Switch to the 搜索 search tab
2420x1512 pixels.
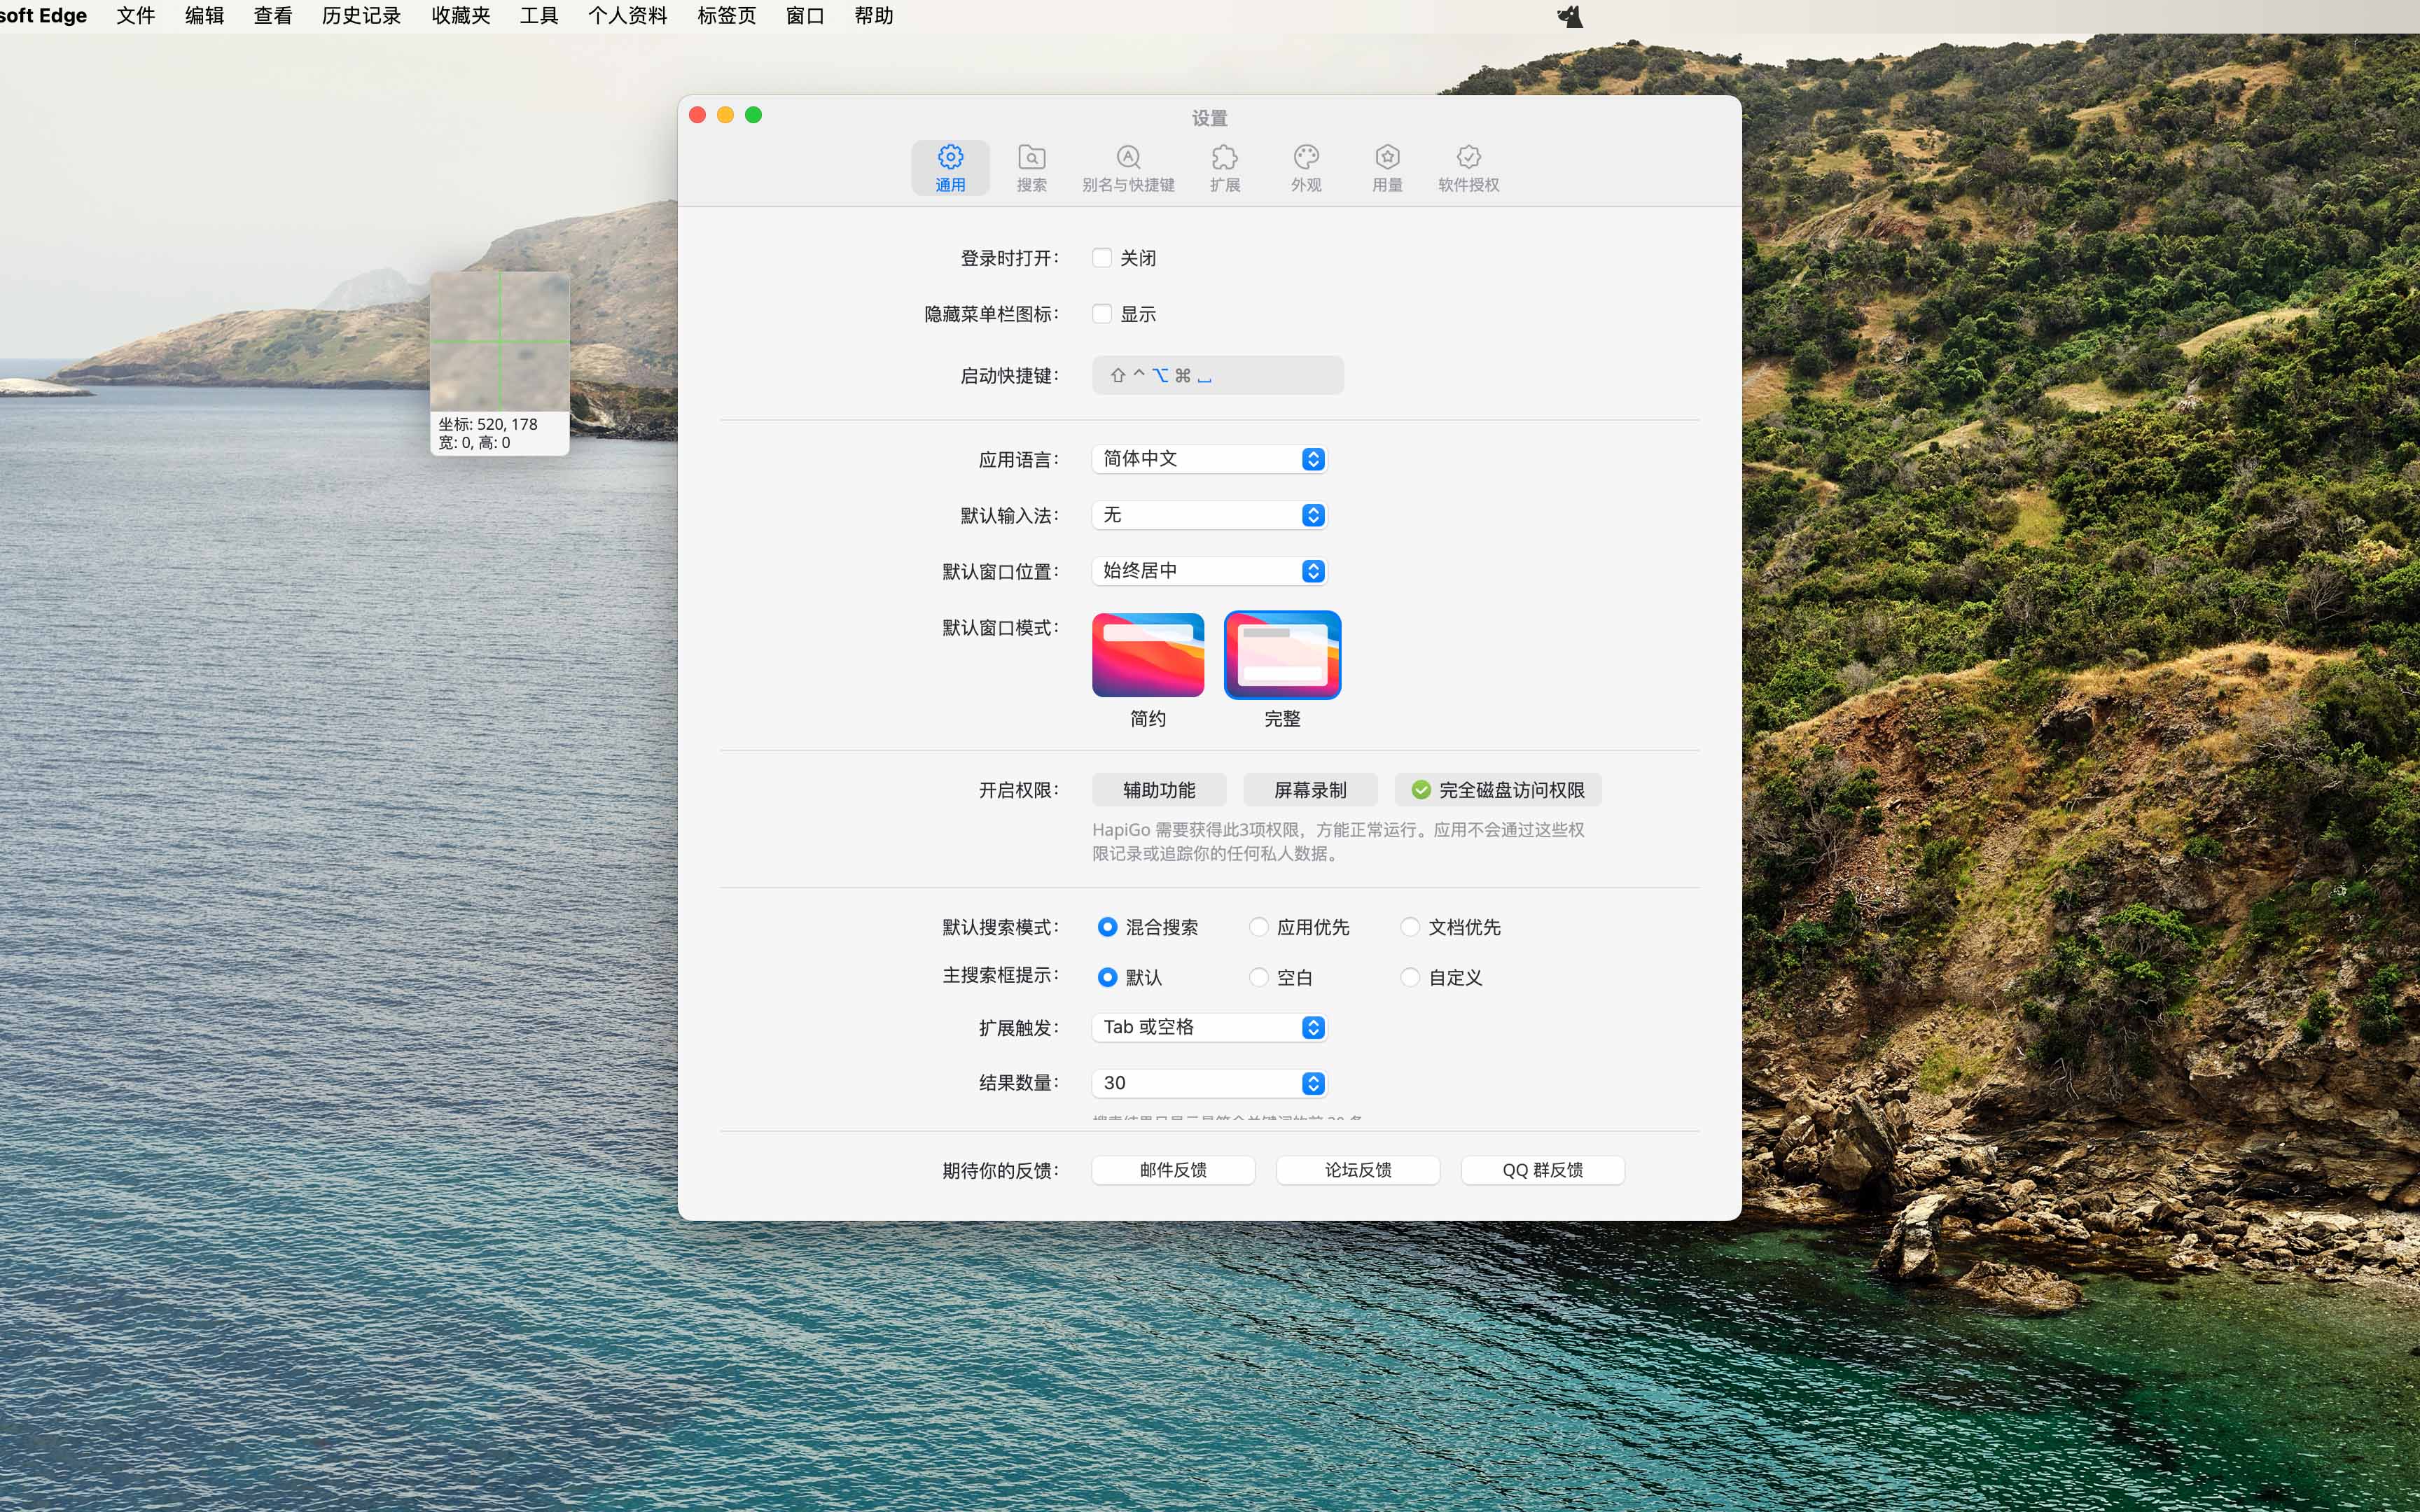tap(1031, 168)
